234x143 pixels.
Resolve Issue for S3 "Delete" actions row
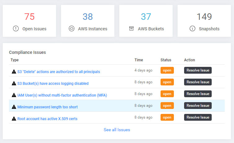click(198, 70)
